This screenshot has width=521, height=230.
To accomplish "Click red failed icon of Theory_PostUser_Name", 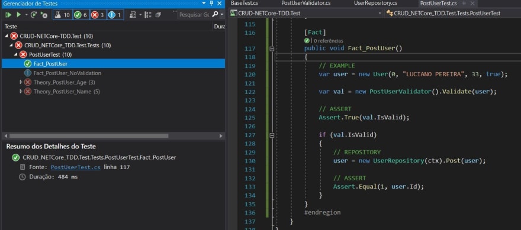I will (28, 92).
